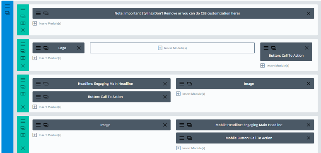321x153 pixels.
Task: Select the Logo module title text
Action: (62, 48)
